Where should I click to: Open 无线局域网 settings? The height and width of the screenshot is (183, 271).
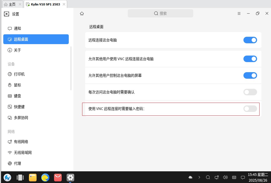tap(36, 152)
